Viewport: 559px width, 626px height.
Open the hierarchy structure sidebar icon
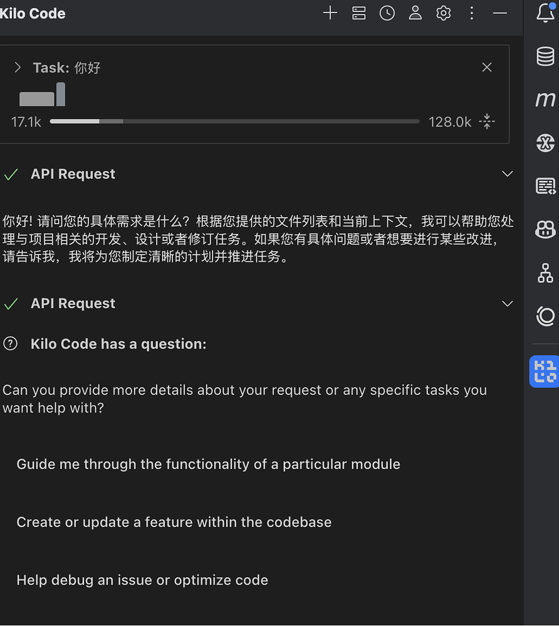pyautogui.click(x=545, y=273)
